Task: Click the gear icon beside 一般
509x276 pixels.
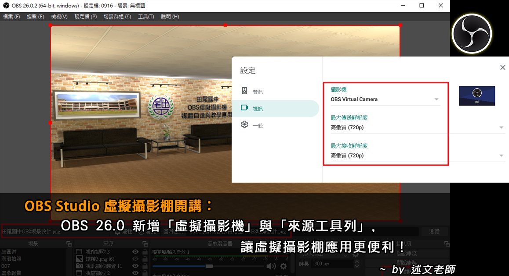Action: point(244,124)
